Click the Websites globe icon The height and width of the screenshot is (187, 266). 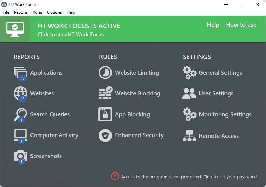20,94
